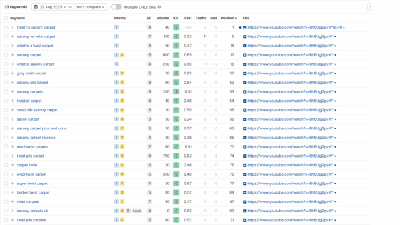Toggle the Multiple URLs only switch
The height and width of the screenshot is (225, 400).
pos(117,7)
